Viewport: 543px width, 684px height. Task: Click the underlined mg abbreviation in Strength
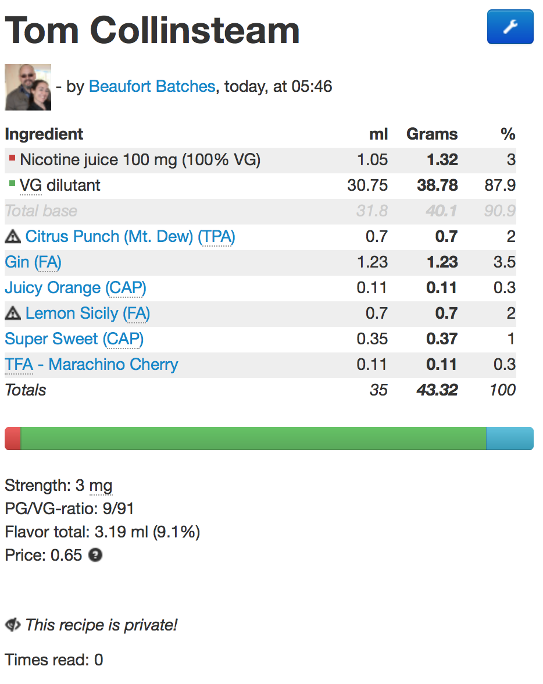tap(101, 485)
